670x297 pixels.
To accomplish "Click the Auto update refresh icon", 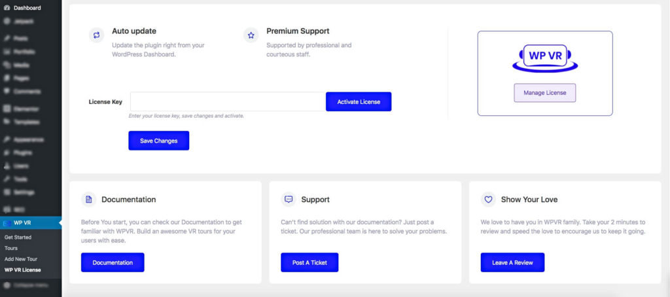I will tap(97, 35).
